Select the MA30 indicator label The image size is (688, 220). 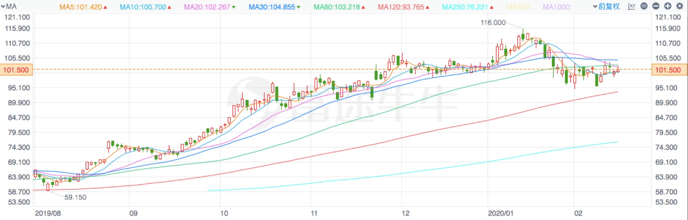click(x=274, y=7)
